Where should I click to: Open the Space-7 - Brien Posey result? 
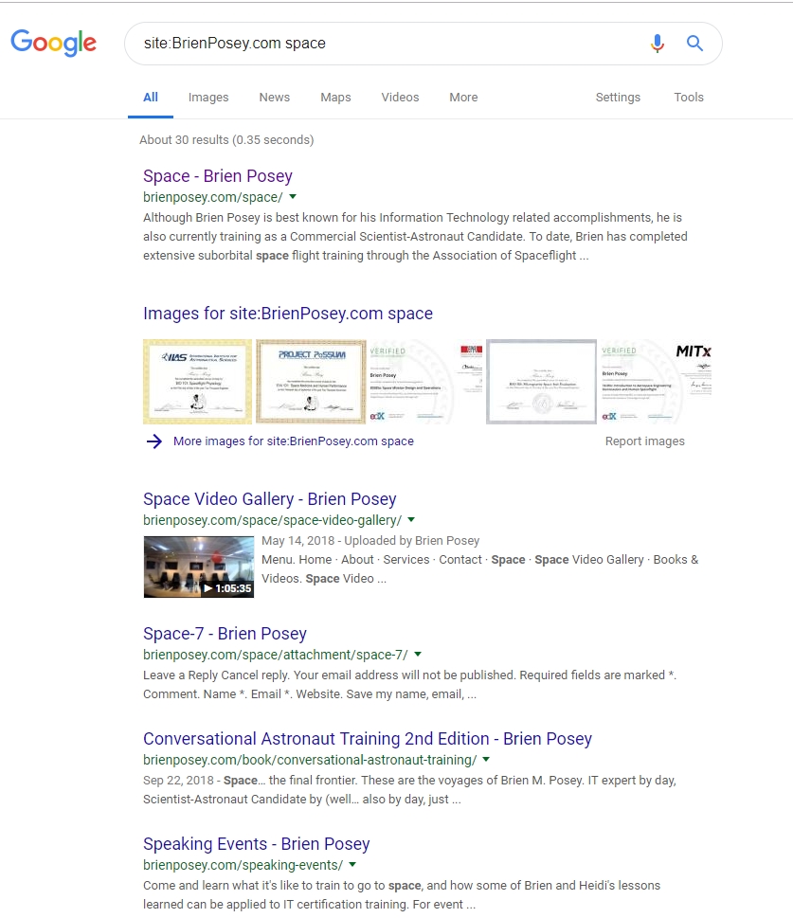[x=225, y=634]
